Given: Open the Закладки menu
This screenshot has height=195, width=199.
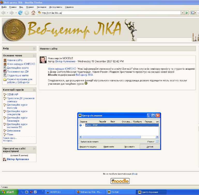Looking at the screenshot, I should (x=41, y=7).
